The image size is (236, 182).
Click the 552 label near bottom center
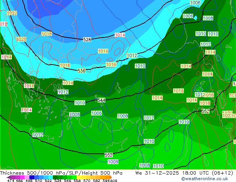(109, 155)
